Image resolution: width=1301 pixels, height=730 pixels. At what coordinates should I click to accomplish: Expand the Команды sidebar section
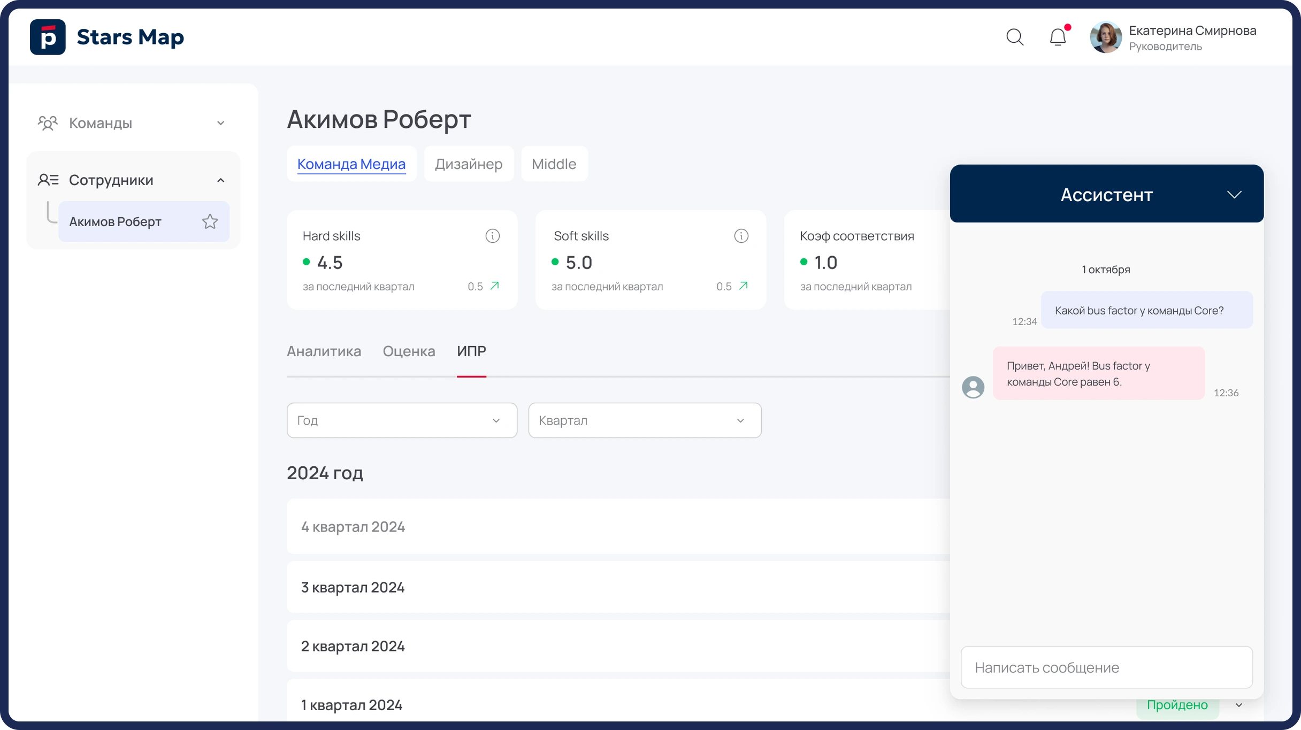tap(220, 123)
